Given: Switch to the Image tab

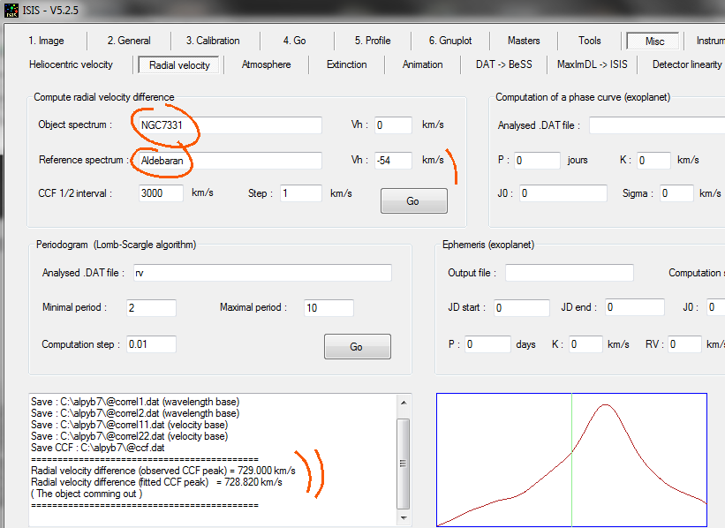Looking at the screenshot, I should (x=46, y=41).
